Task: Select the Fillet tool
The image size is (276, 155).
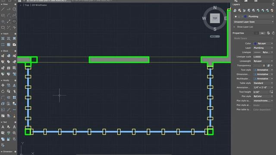Action: [x=3, y=97]
